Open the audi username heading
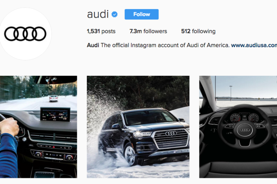Viewport: 277px width, 184px height. pyautogui.click(x=98, y=14)
